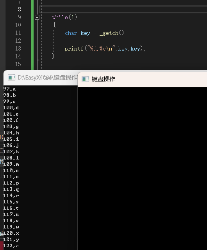Image resolution: width=207 pixels, height=250 pixels.
Task: Select the 键盘操作 window title bar
Action: pos(142,79)
